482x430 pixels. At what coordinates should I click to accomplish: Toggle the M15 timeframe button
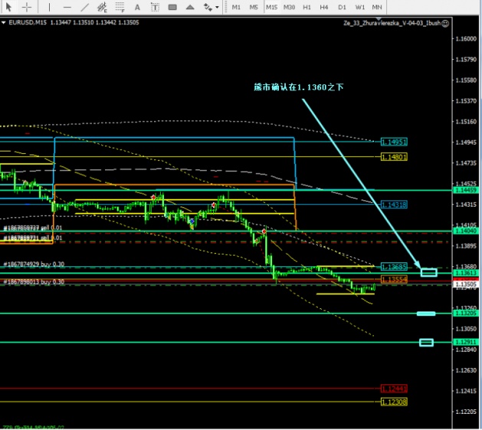click(271, 7)
